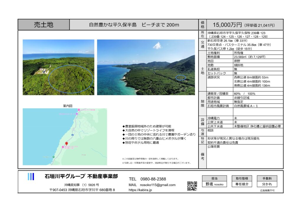Click the nosoko115@gmail.com email address
302x213 pixels.
click(156, 185)
